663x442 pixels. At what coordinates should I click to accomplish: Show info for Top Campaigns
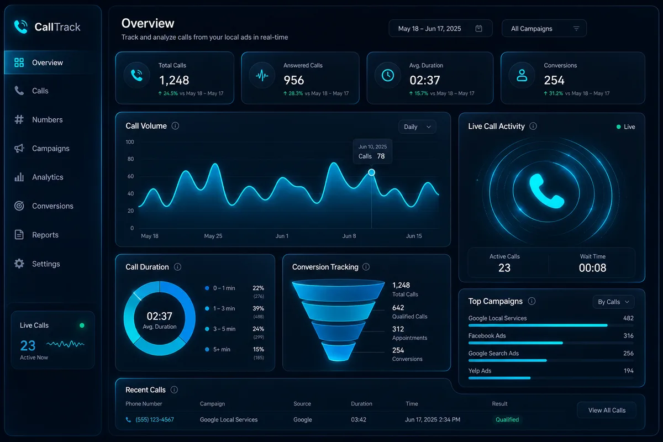pos(532,301)
